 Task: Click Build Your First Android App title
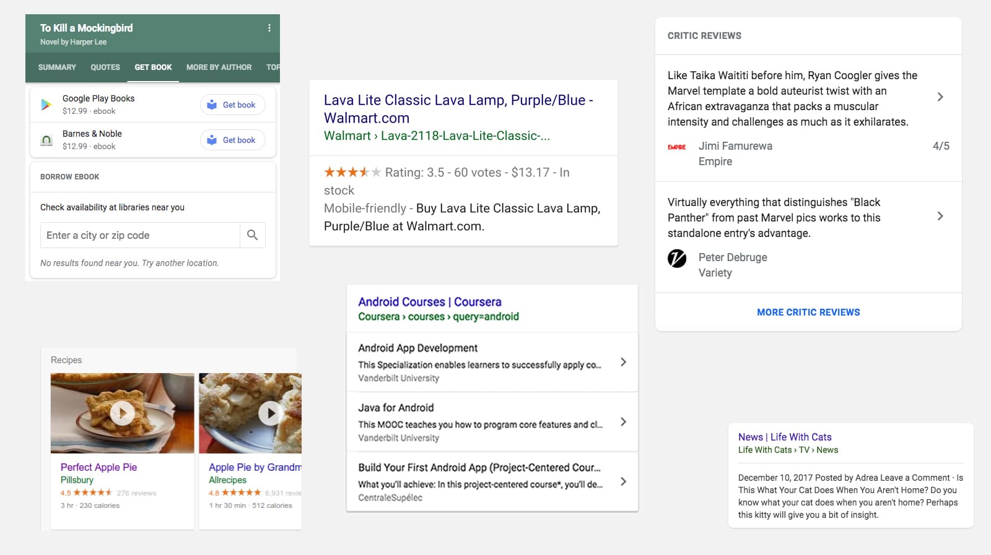[479, 468]
